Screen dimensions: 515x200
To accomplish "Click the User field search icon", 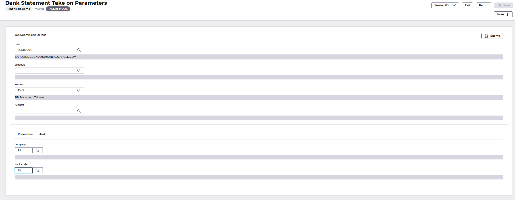I will pos(79,50).
